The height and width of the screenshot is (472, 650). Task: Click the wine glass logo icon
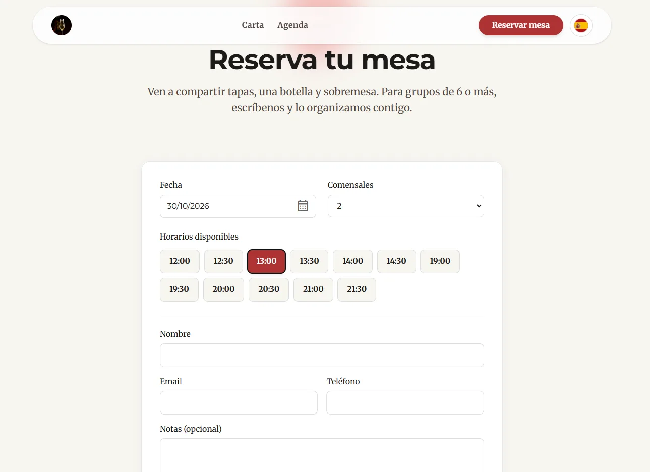point(62,25)
